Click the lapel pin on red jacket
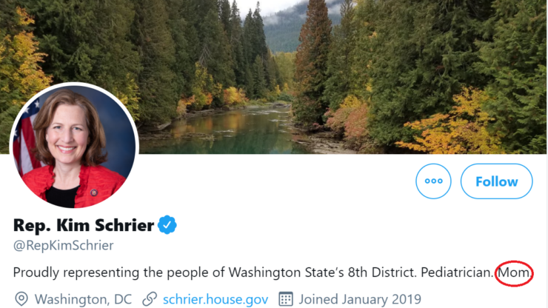The height and width of the screenshot is (308, 548). click(x=93, y=192)
